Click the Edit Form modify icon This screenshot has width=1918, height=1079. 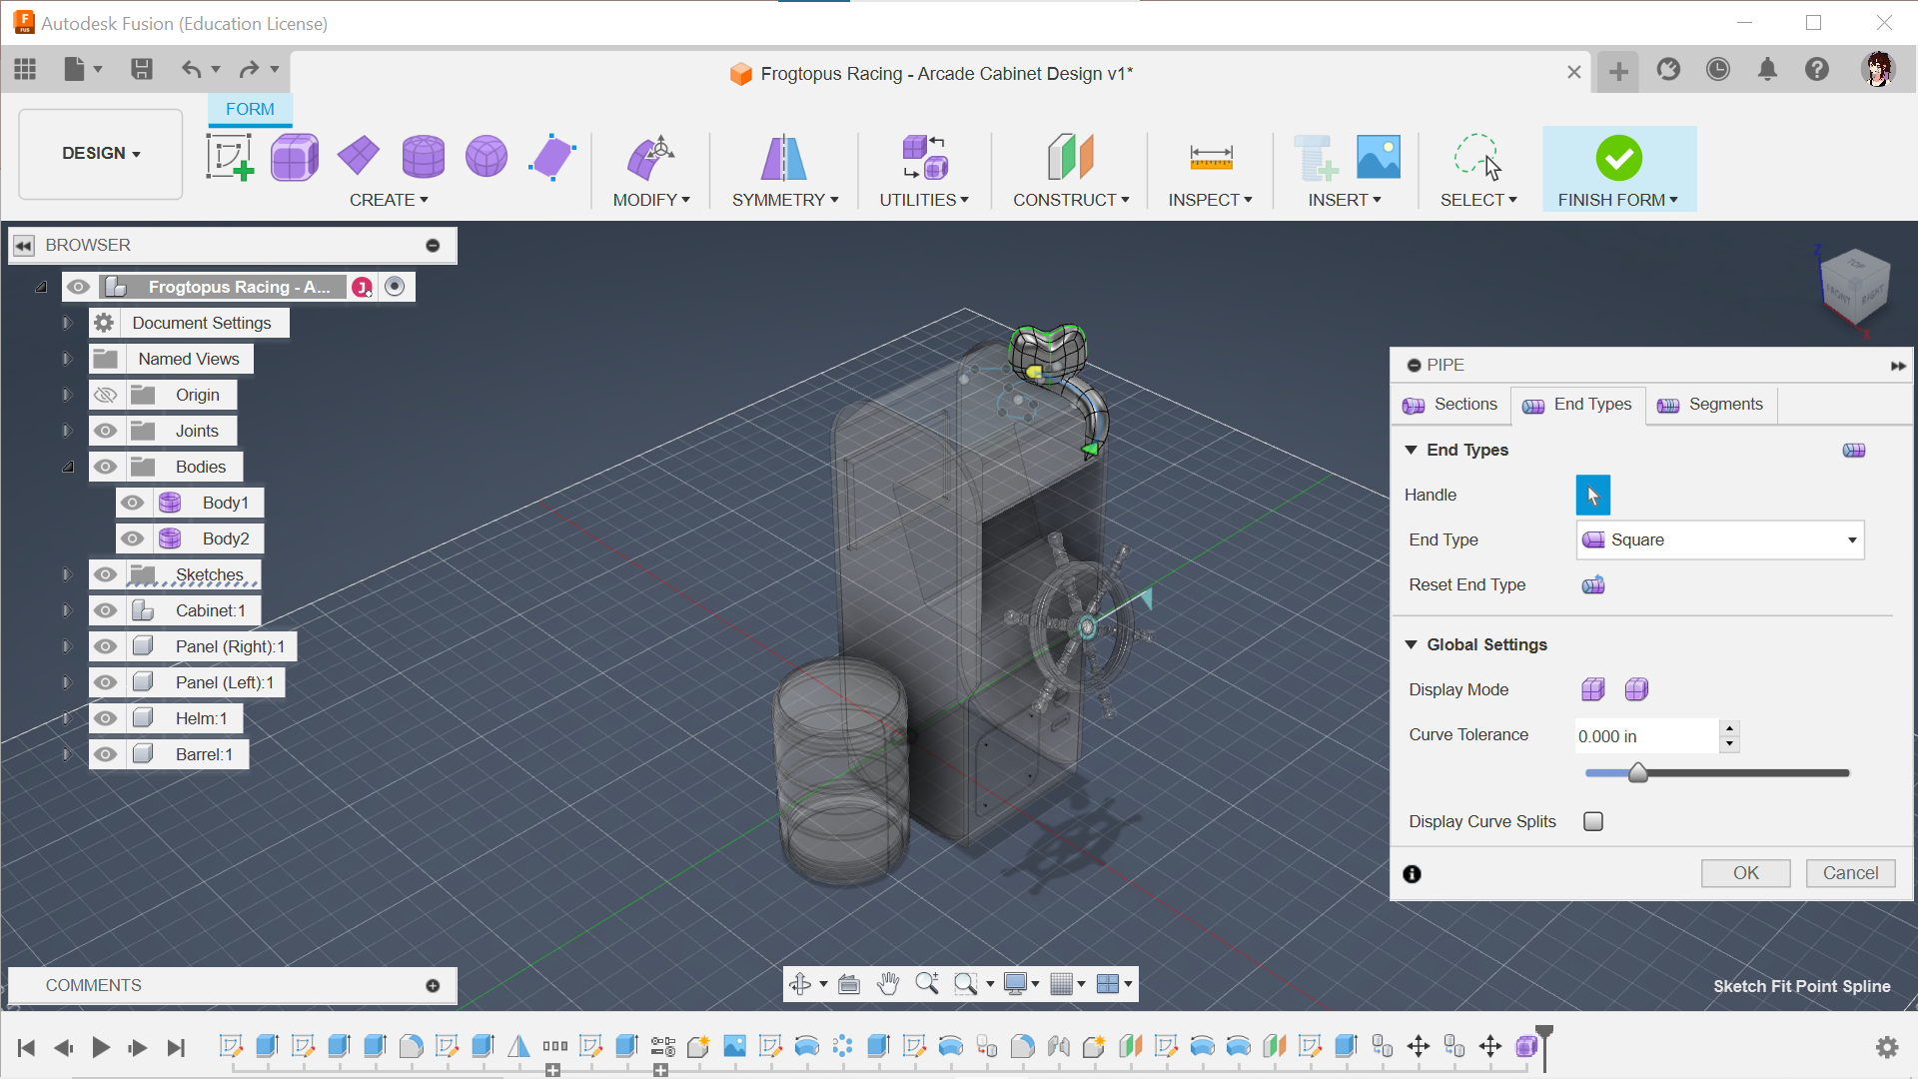click(x=650, y=157)
